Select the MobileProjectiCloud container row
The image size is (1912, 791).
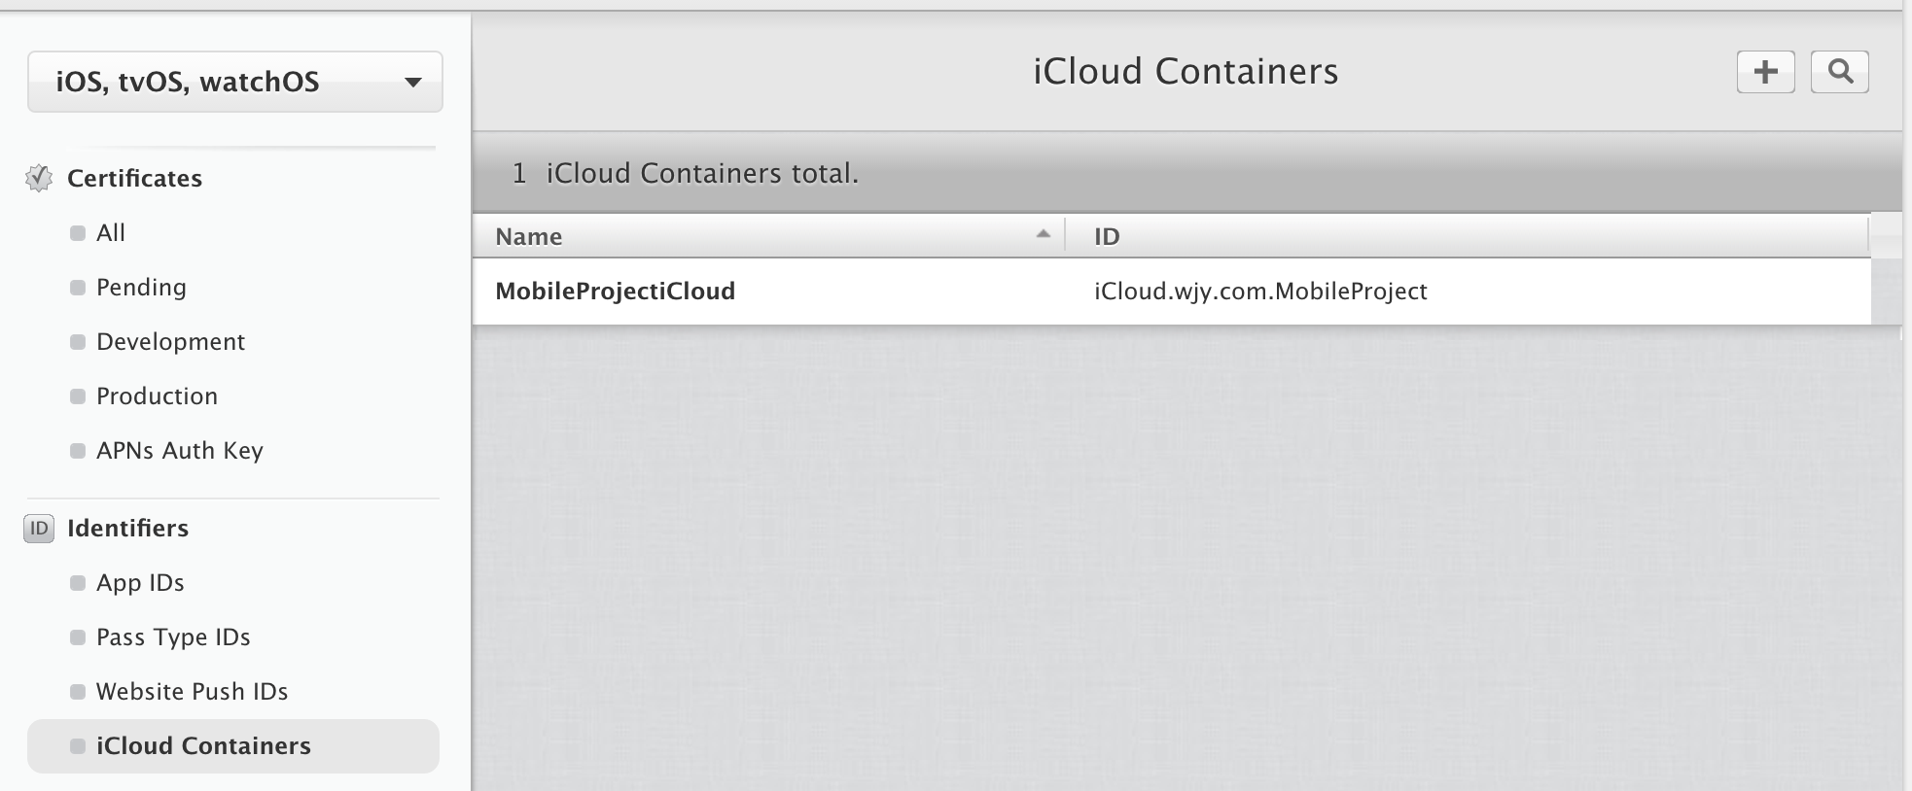click(x=1171, y=291)
